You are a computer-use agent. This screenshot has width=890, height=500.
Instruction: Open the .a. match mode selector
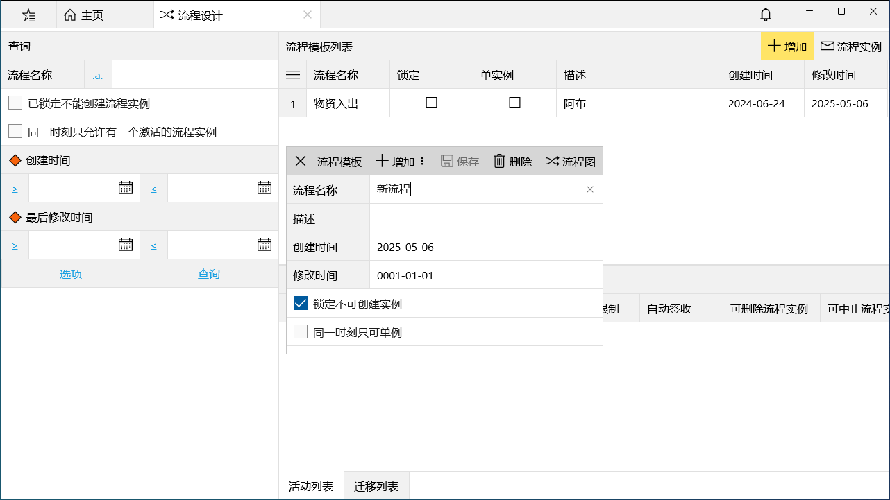pos(98,75)
